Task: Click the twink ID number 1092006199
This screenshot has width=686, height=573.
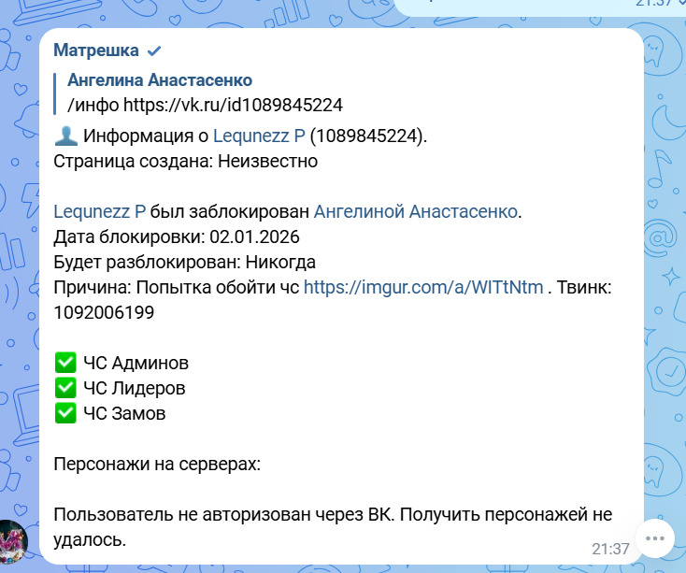Action: (x=104, y=312)
